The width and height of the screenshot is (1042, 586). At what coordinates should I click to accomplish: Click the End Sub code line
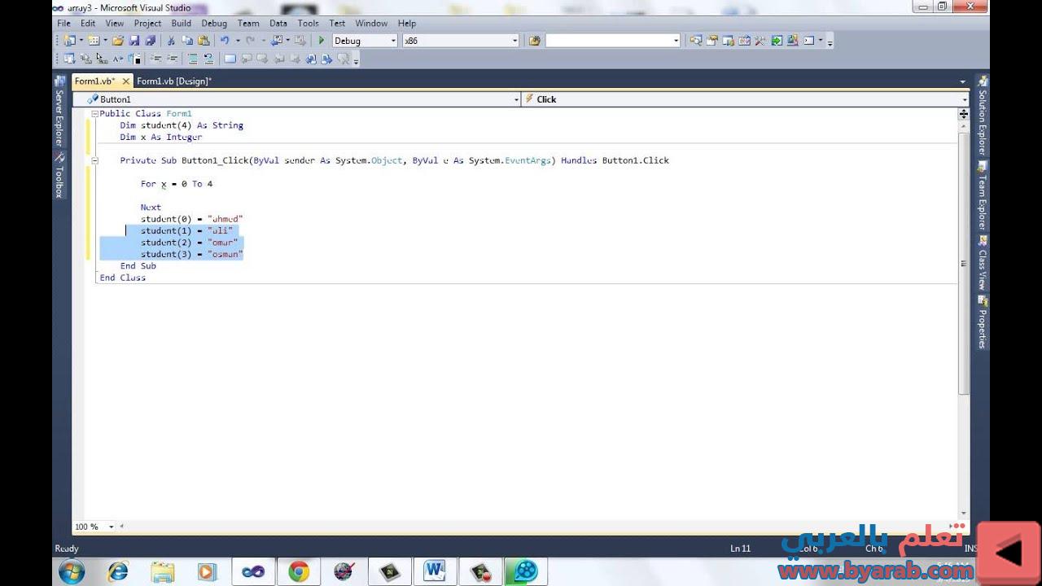click(x=138, y=266)
